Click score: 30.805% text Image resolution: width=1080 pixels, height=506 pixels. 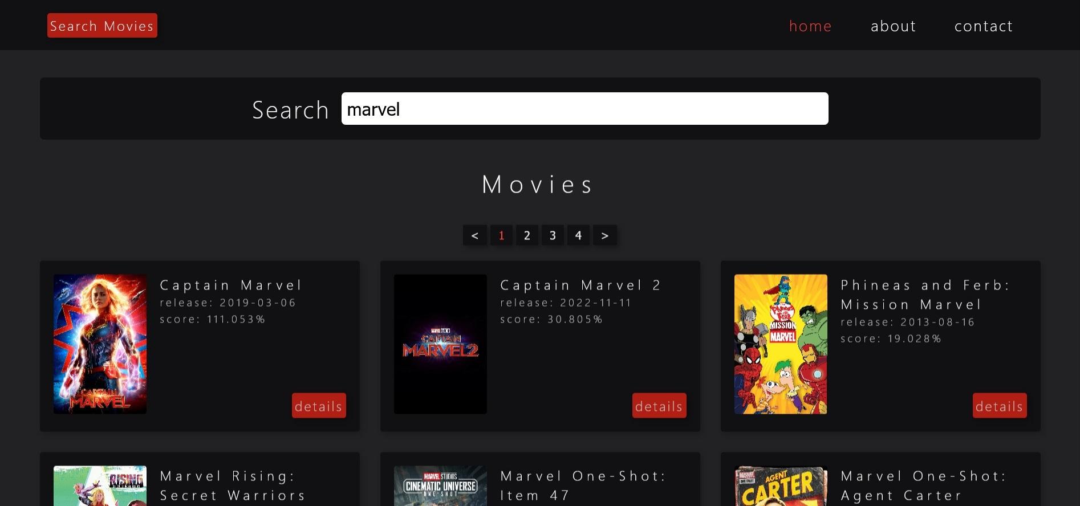click(x=551, y=319)
